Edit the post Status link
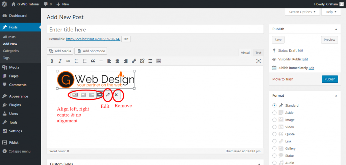Image resolution: width=346 pixels, height=165 pixels. point(300,51)
